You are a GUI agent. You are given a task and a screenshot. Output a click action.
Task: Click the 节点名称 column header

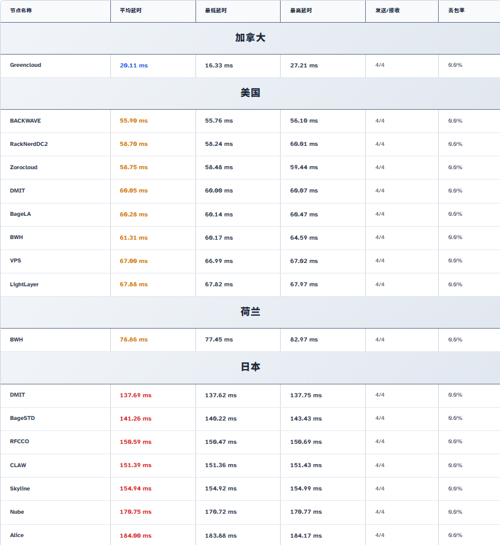click(x=21, y=10)
